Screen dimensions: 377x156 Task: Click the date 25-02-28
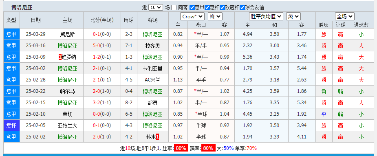point(35,80)
